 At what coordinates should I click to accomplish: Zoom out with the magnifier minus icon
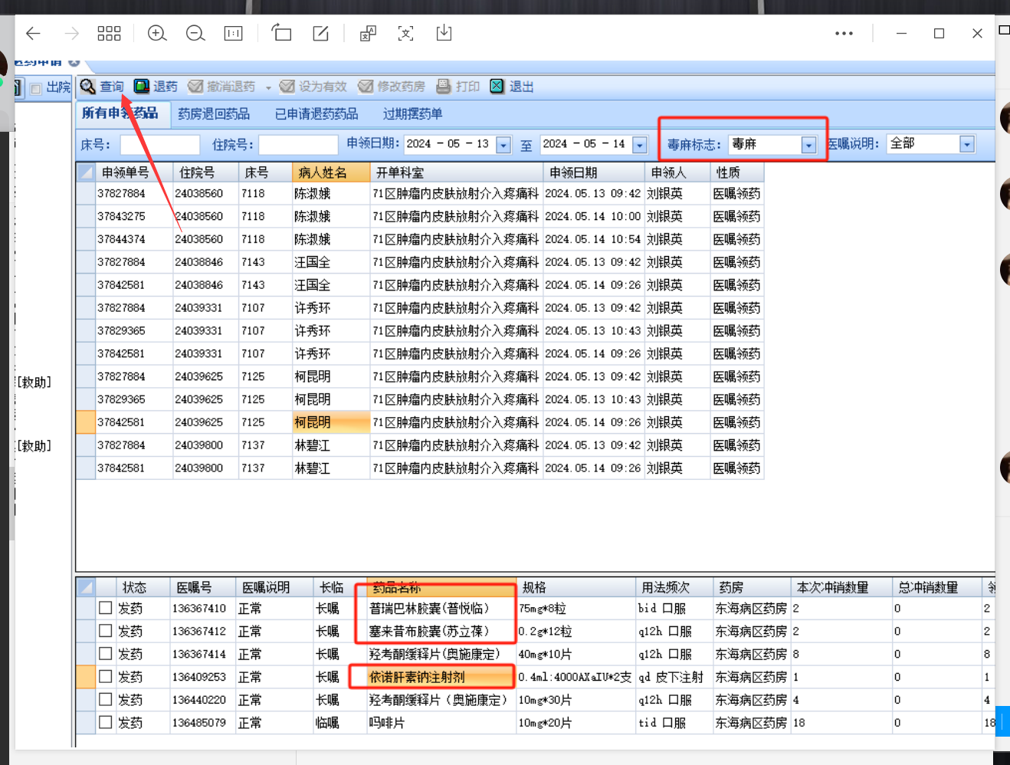tap(195, 34)
